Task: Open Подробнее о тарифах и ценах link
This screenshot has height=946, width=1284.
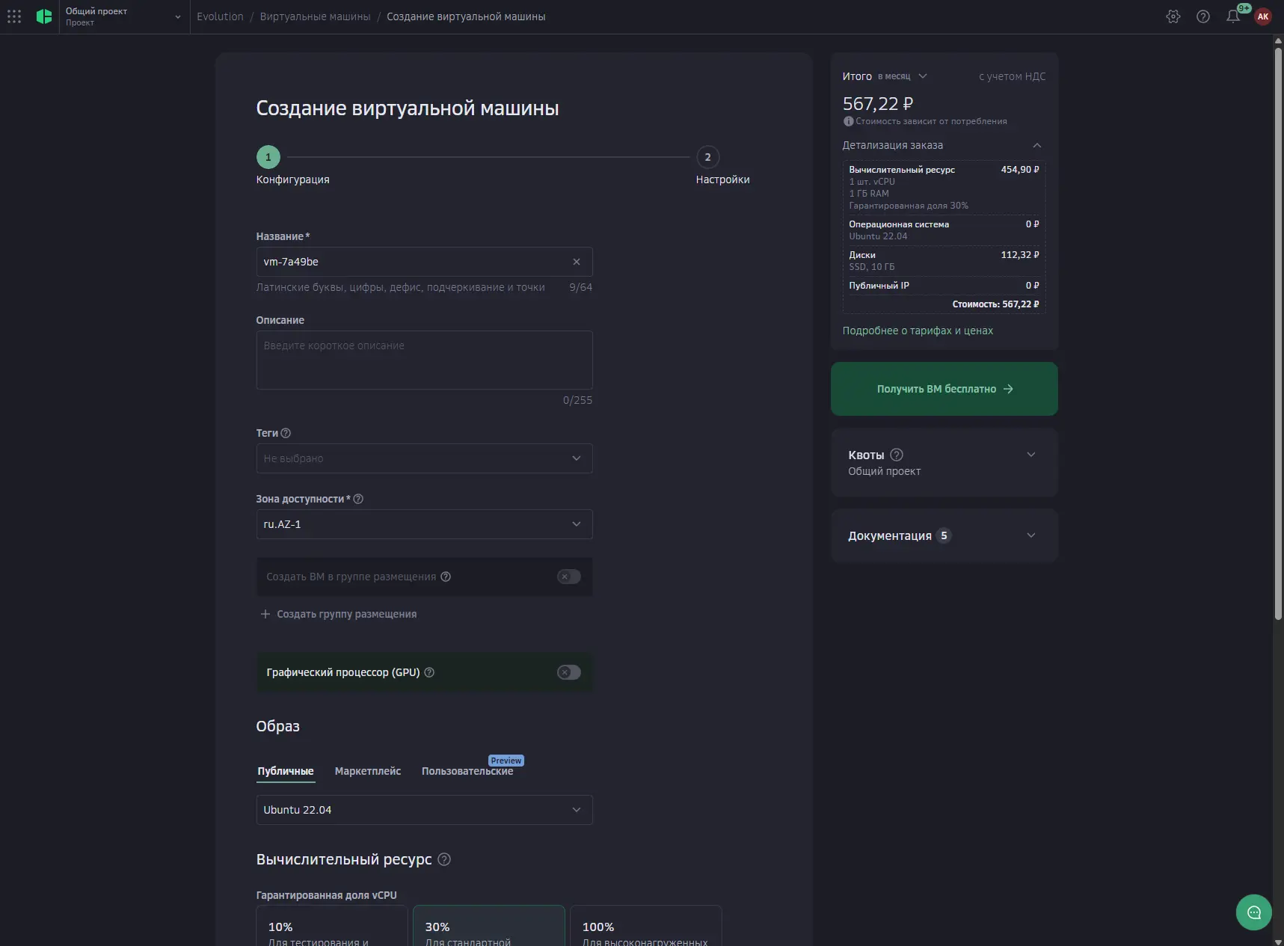Action: click(918, 331)
